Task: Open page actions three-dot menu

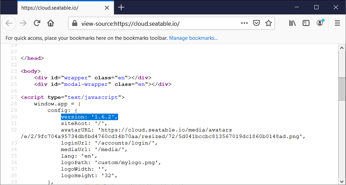Action: pos(244,23)
